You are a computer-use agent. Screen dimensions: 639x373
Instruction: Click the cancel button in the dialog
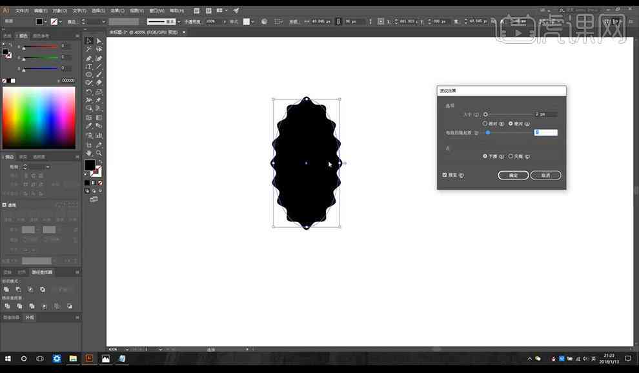[545, 175]
